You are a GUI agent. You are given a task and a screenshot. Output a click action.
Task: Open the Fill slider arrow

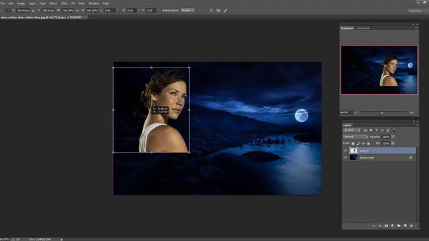tap(393, 143)
